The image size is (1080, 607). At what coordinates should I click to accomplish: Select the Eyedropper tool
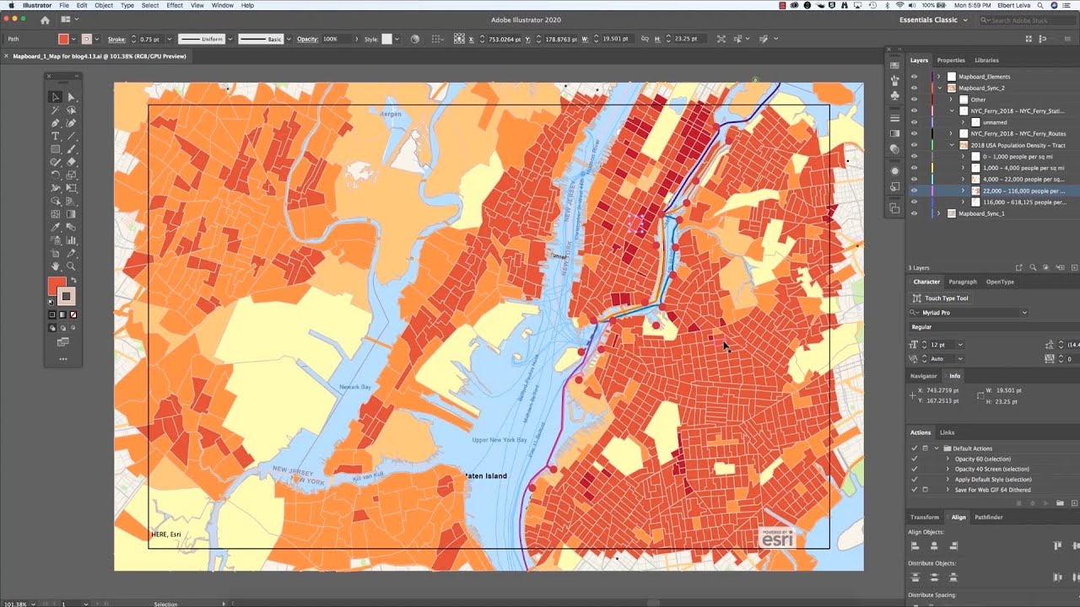tap(56, 228)
